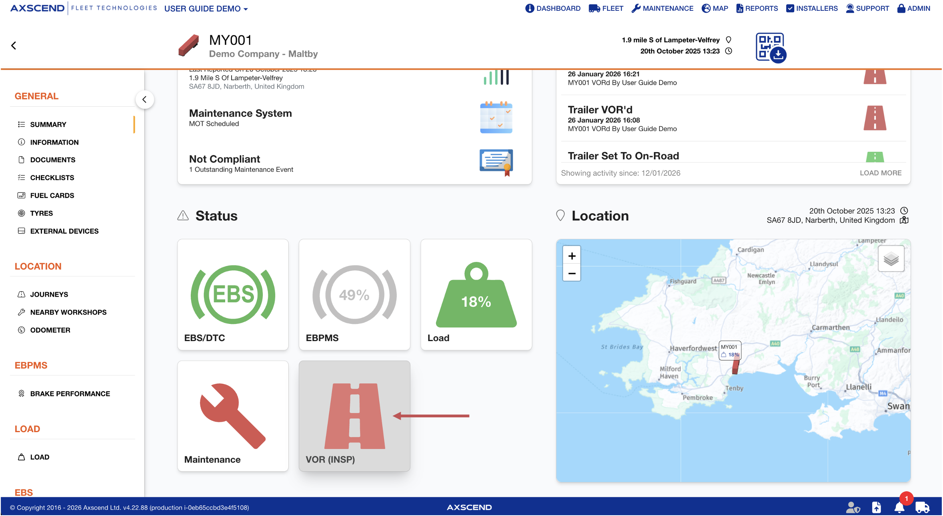Expand the USER GUIDE DEMO account dropdown
Screen dimensions: 943x516
point(206,9)
